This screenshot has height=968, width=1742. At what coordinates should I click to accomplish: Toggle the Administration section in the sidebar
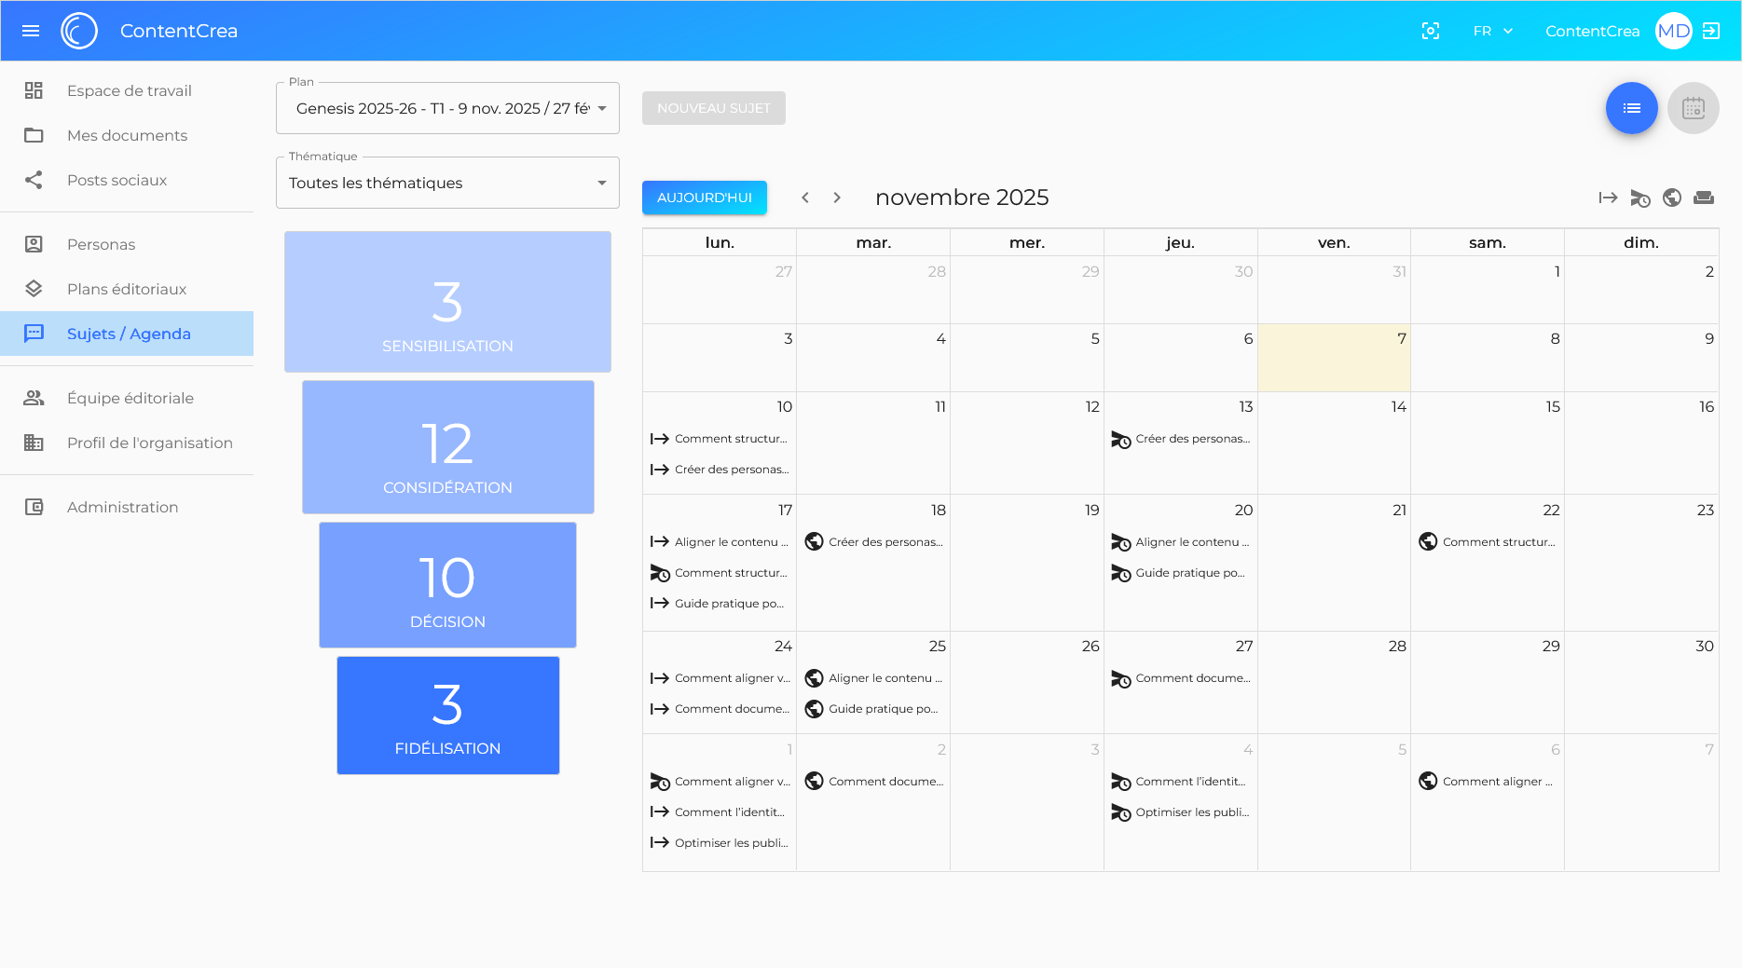click(x=122, y=507)
